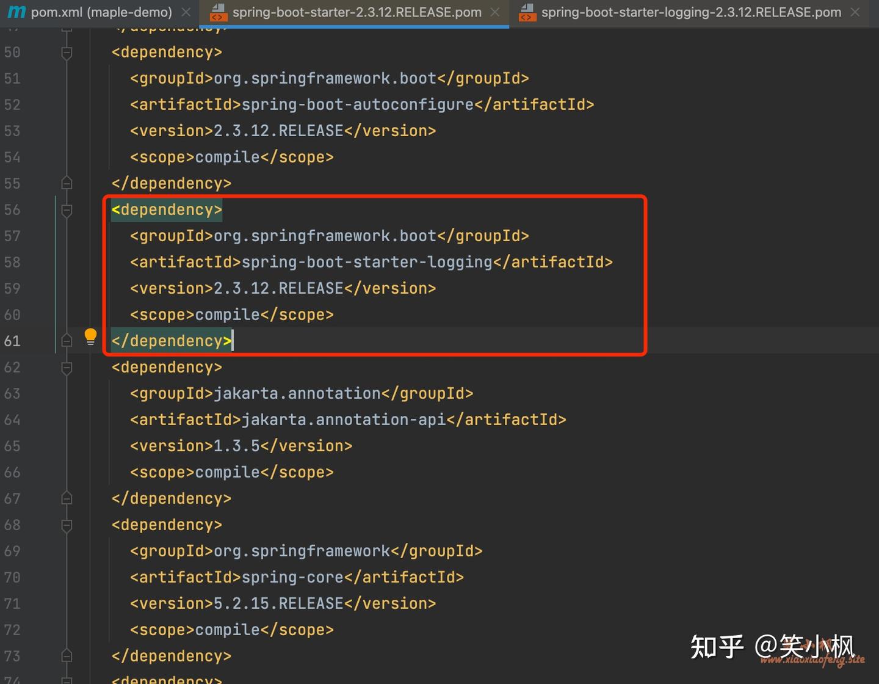Click the fold end marker at line 73
Viewport: 879px width, 684px height.
(67, 655)
